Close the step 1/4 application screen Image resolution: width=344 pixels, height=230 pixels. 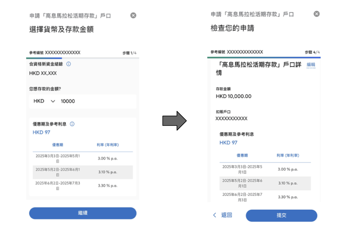(x=133, y=16)
